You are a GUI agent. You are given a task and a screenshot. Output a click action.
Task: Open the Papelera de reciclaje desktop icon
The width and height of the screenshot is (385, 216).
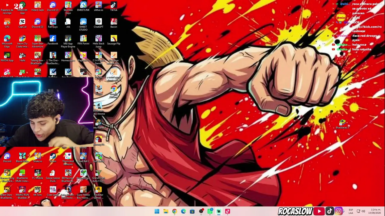(7, 8)
